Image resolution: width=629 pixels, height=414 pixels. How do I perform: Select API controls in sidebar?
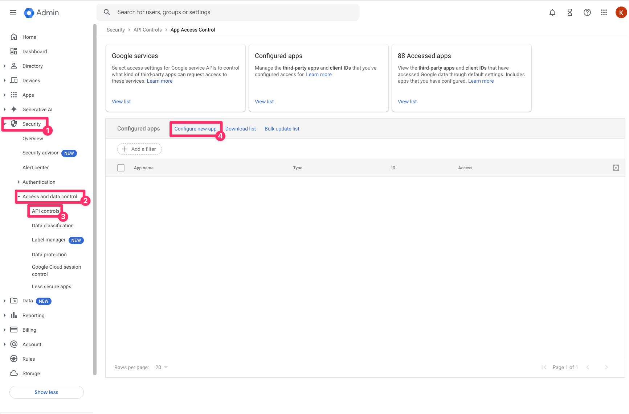click(x=45, y=211)
